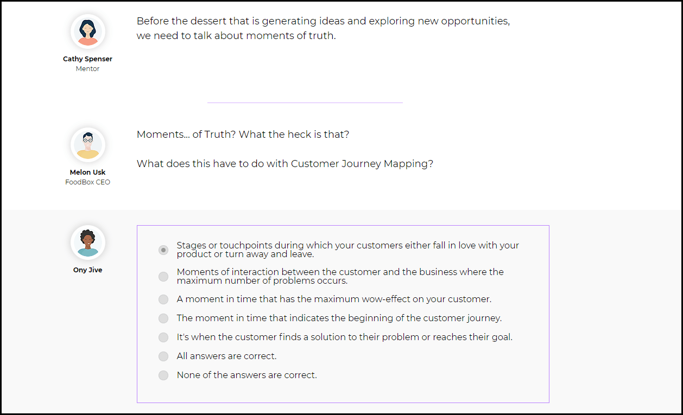
Task: Click the Cathy Spenser name label
Action: click(88, 59)
